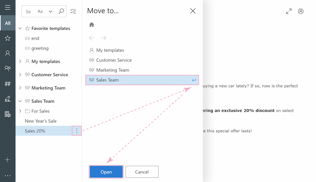
Task: Choose Customer Service in Move to list
Action: click(x=114, y=60)
